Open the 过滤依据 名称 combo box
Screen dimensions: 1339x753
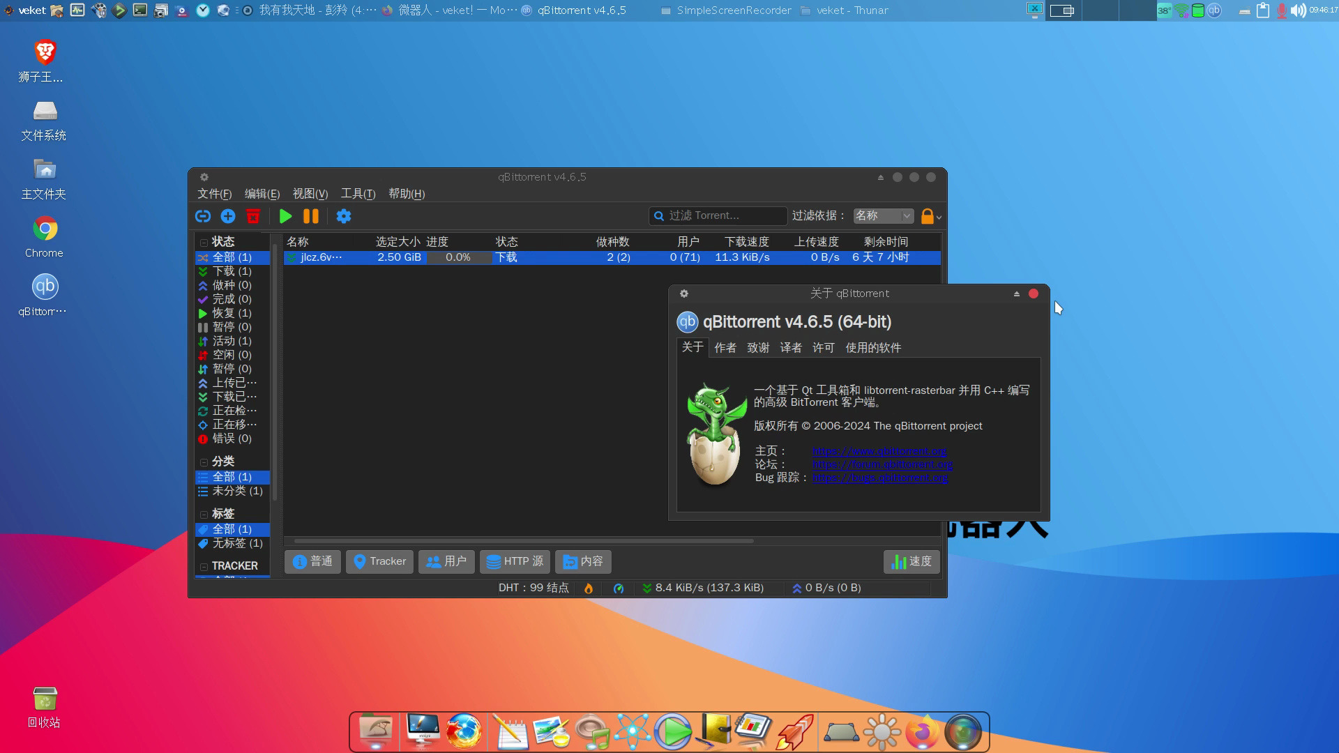click(x=883, y=216)
